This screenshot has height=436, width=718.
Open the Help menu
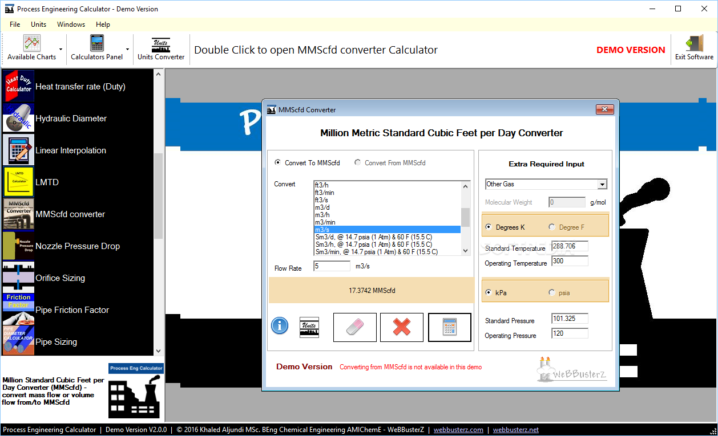[103, 25]
